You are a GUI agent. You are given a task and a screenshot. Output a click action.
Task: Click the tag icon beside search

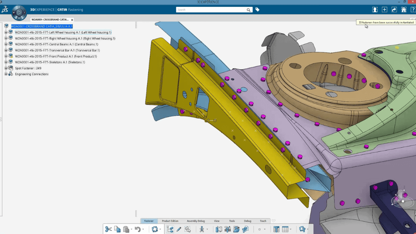tap(257, 10)
